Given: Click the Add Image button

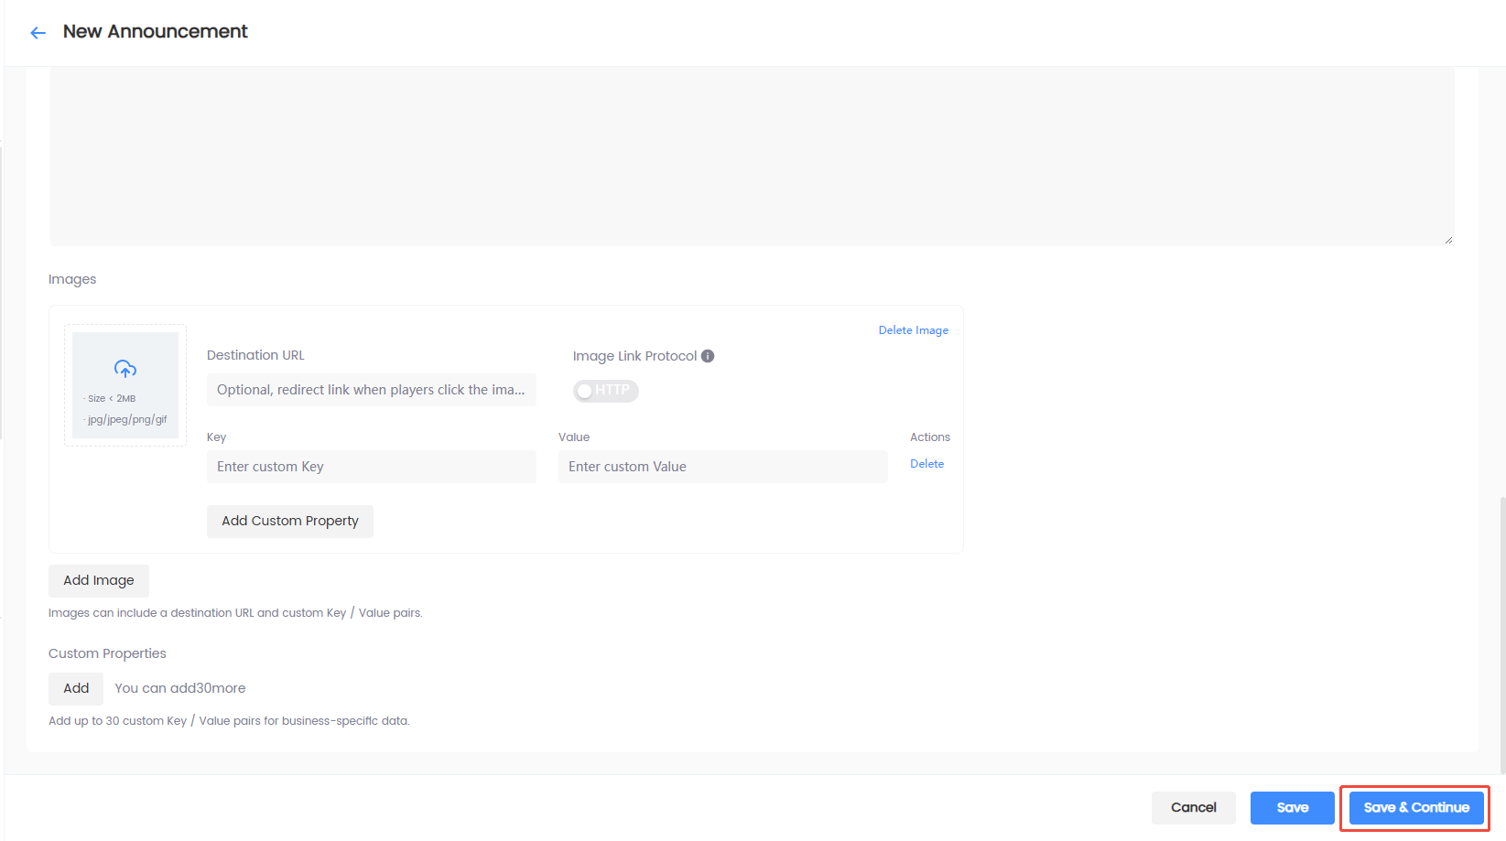Looking at the screenshot, I should pos(99,581).
